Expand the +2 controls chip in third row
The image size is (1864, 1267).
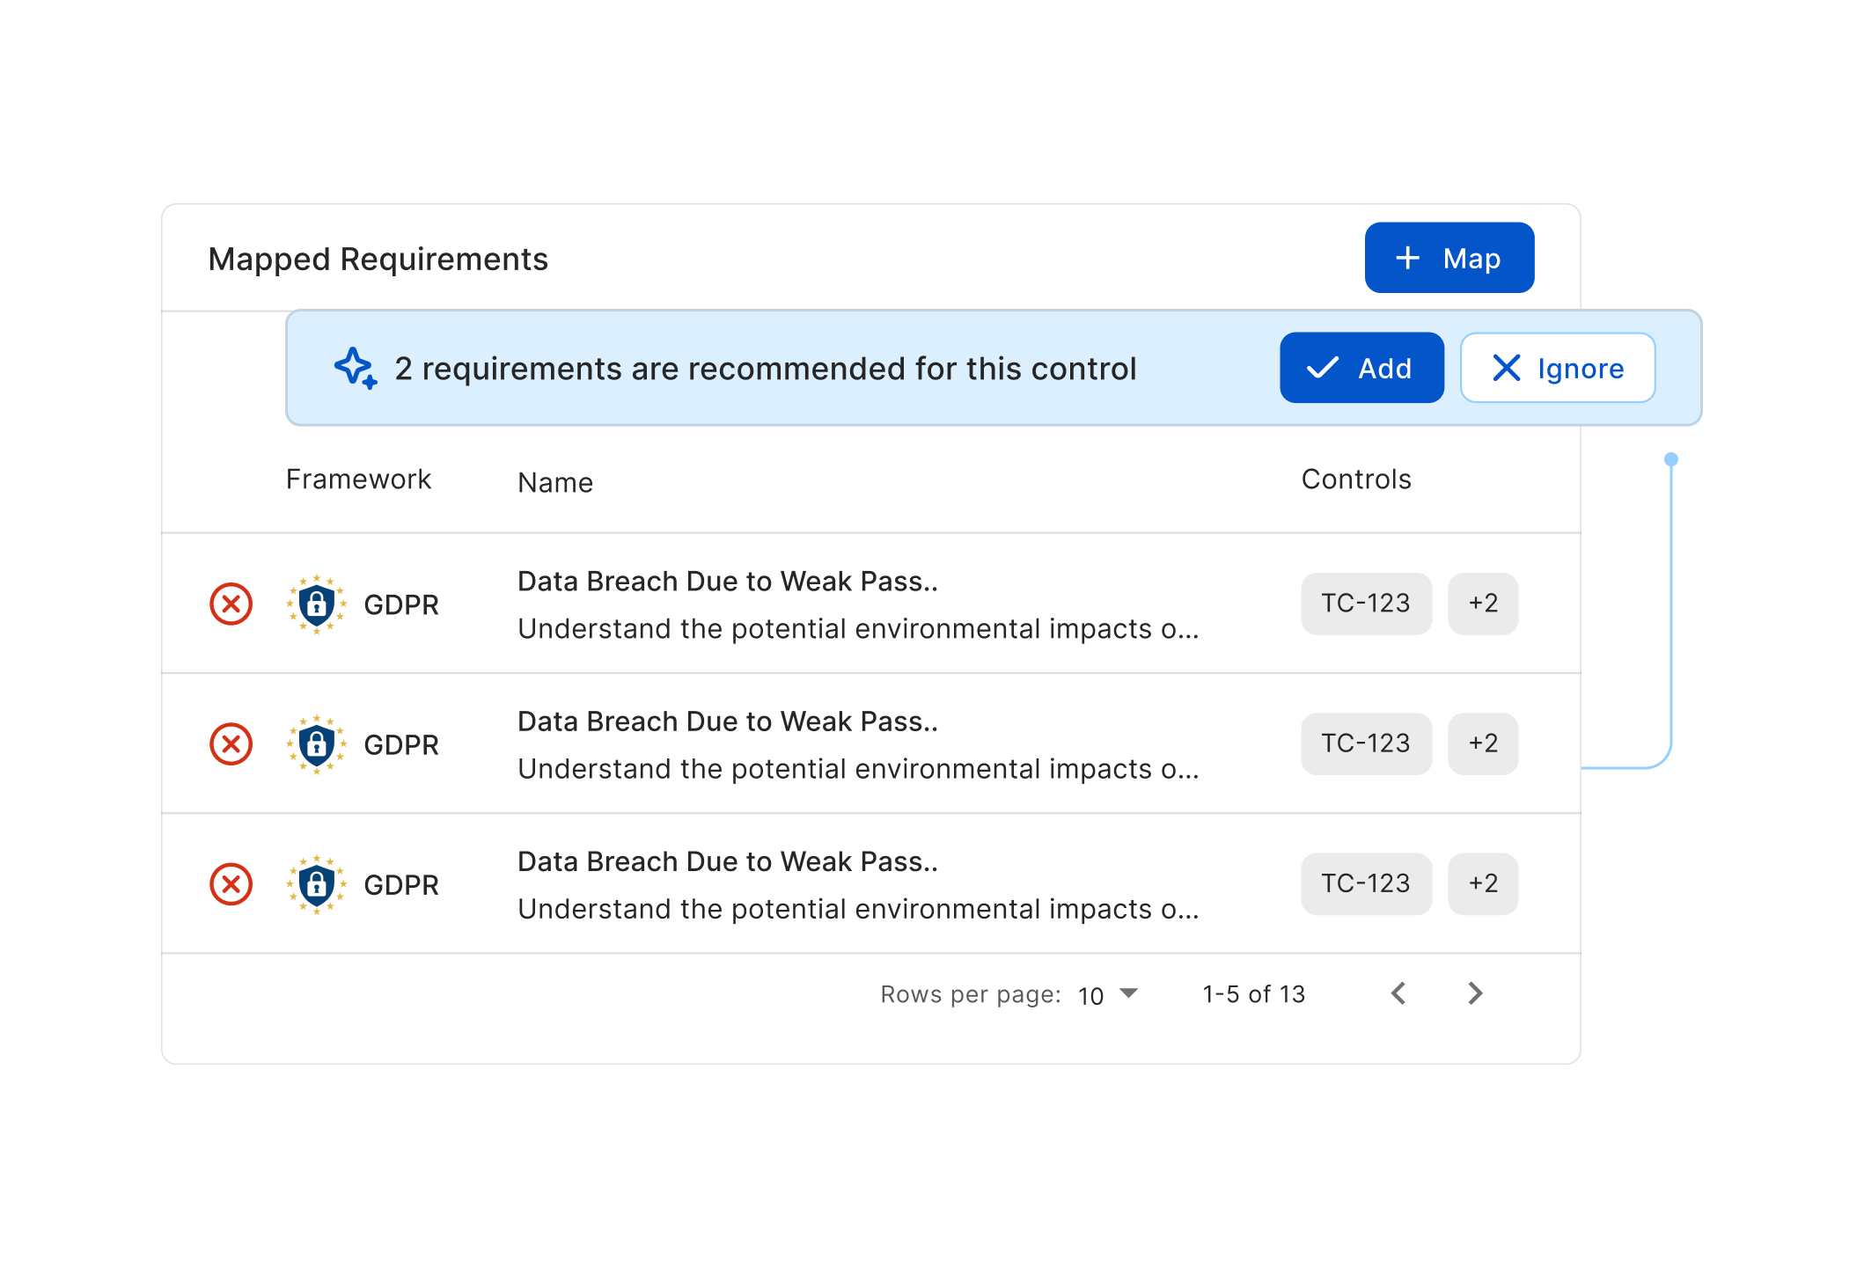click(x=1483, y=883)
